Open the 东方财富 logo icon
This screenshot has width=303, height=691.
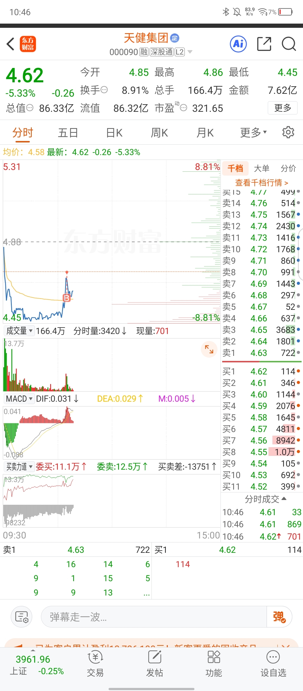(28, 44)
